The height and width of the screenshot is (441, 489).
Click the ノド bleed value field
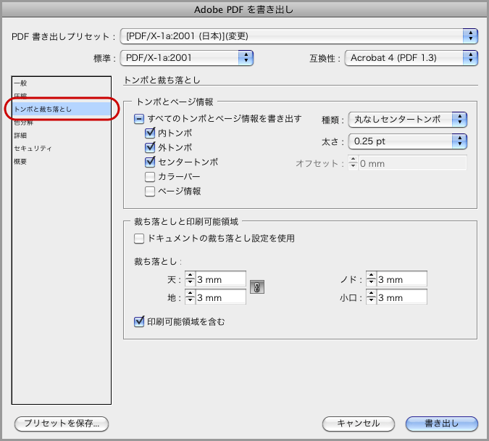pyautogui.click(x=401, y=279)
